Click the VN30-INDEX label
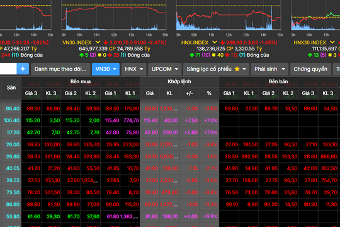Screen dimensions: 340x227 point(77,43)
